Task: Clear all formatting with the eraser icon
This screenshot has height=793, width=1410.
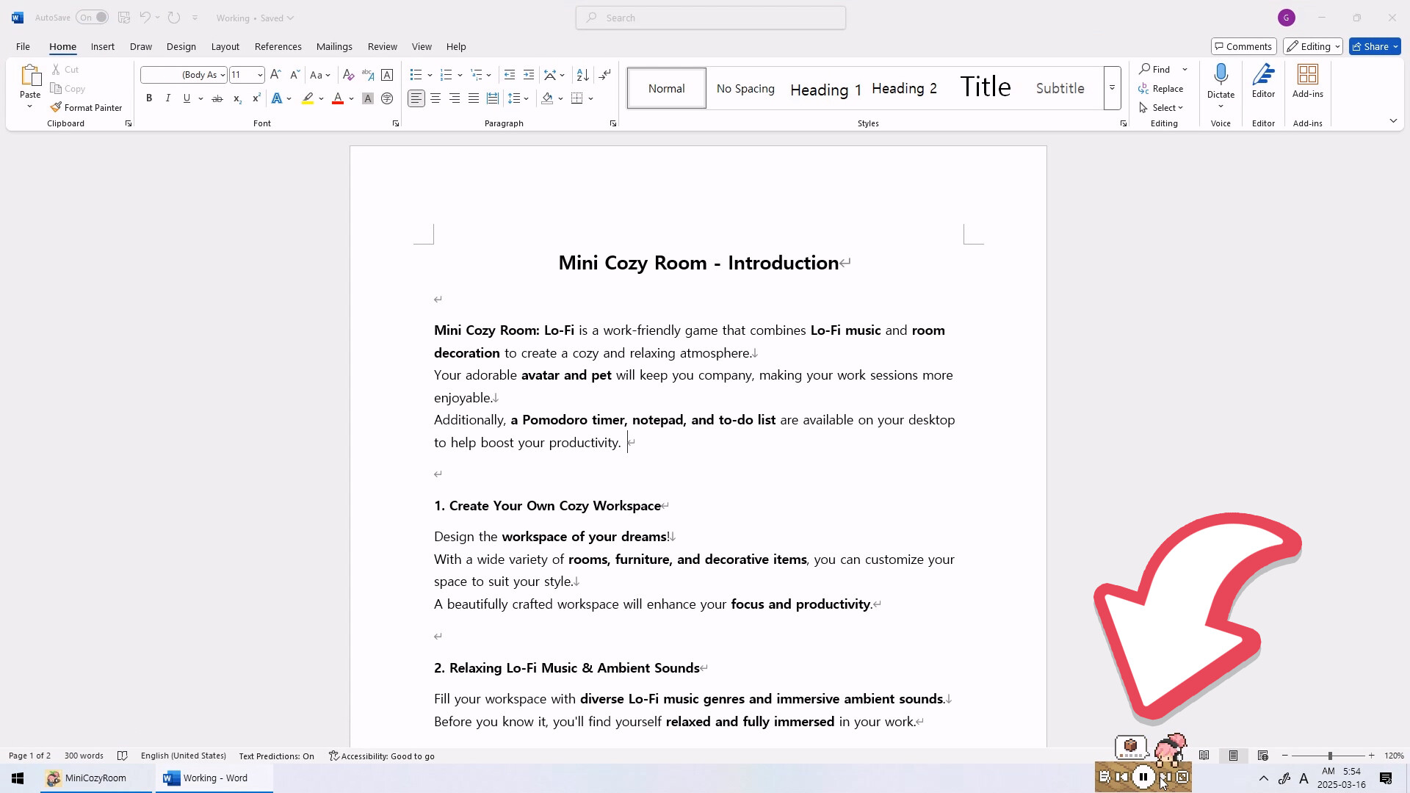Action: [348, 74]
